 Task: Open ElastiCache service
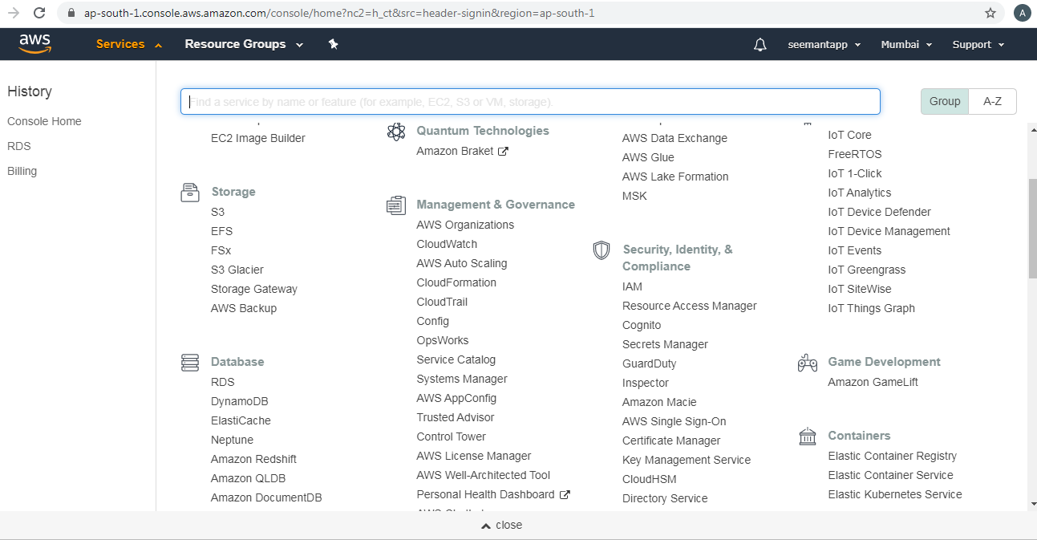pyautogui.click(x=241, y=420)
